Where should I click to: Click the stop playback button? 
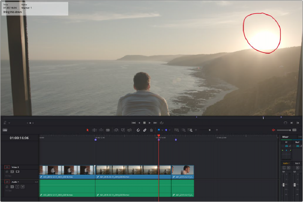(145, 123)
